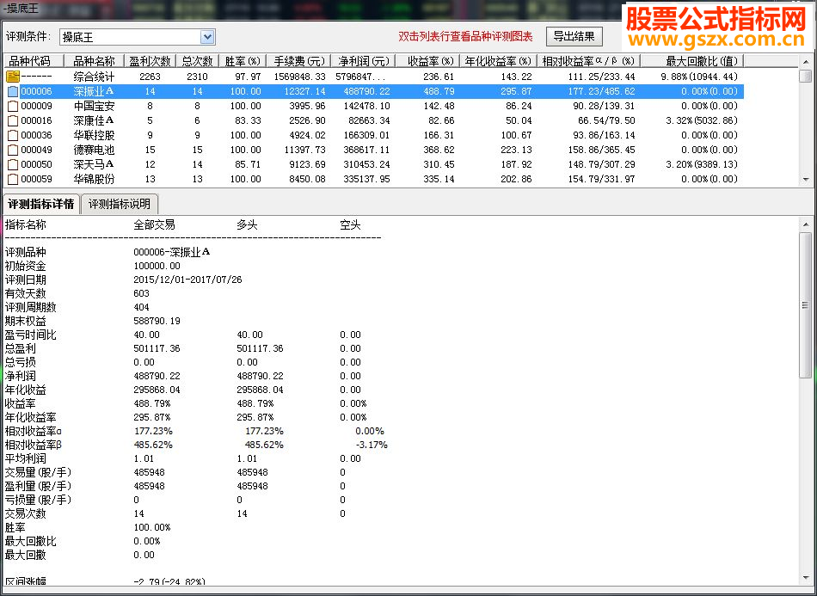Sort by 胜率(%) column header
This screenshot has width=817, height=596.
tap(243, 61)
